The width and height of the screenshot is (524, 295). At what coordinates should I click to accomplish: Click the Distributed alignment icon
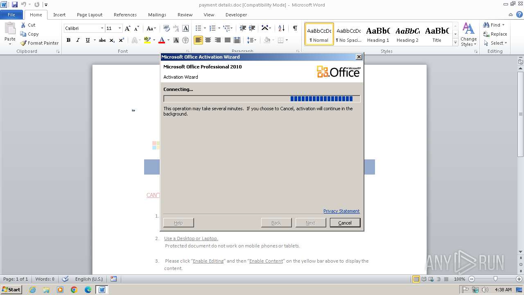tap(237, 40)
